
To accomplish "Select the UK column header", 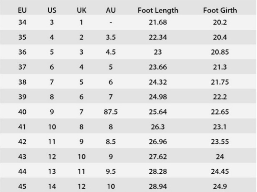I will (x=81, y=10).
